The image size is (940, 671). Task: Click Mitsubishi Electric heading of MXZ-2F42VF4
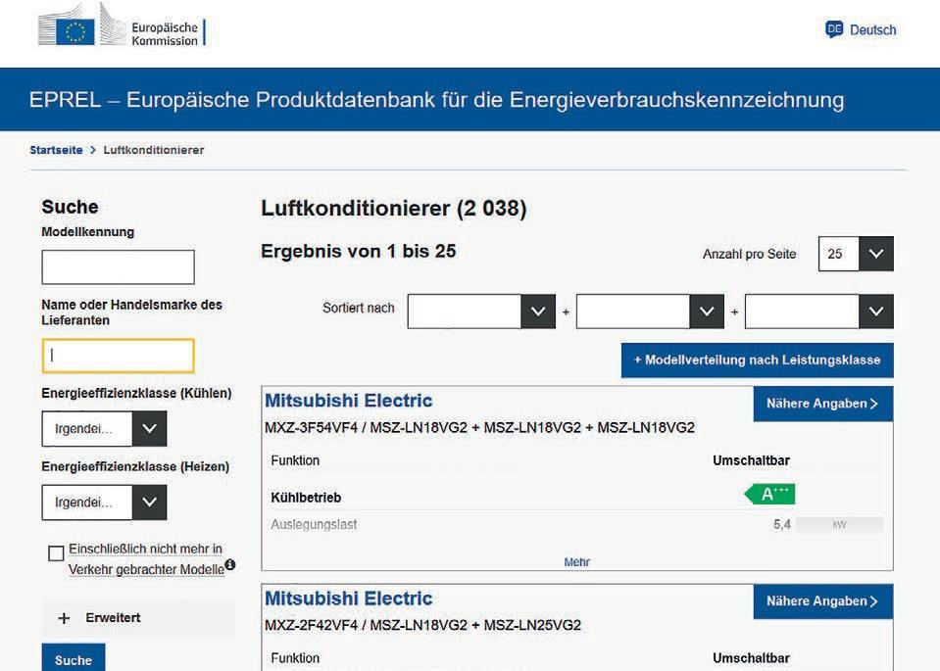(349, 598)
